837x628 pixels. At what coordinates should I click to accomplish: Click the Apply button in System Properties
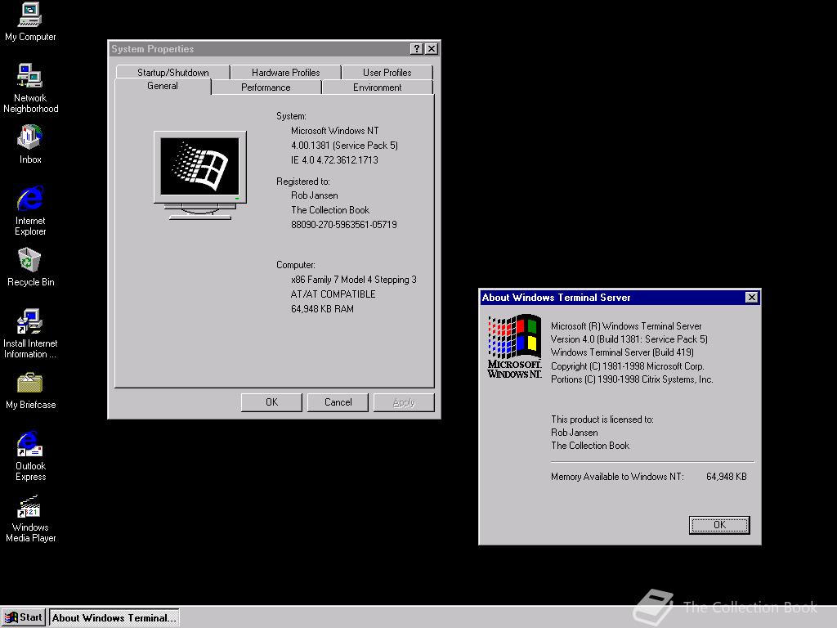404,402
